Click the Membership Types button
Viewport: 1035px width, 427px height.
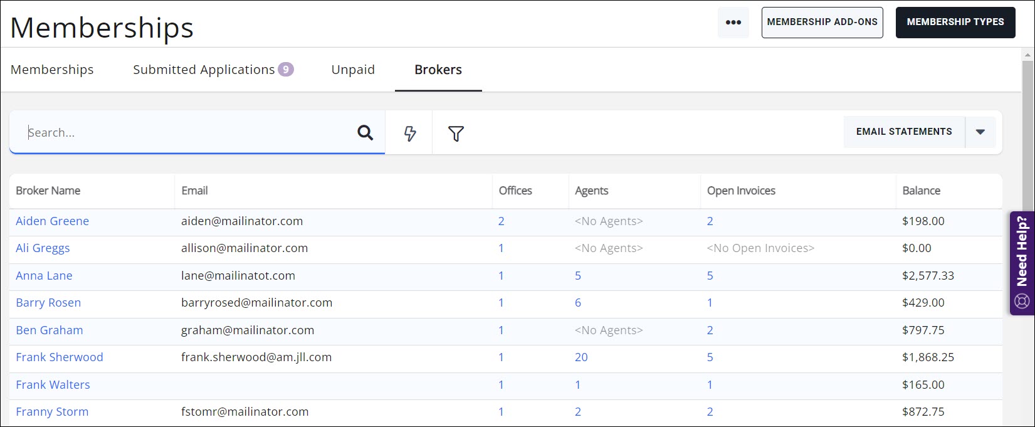coord(955,22)
